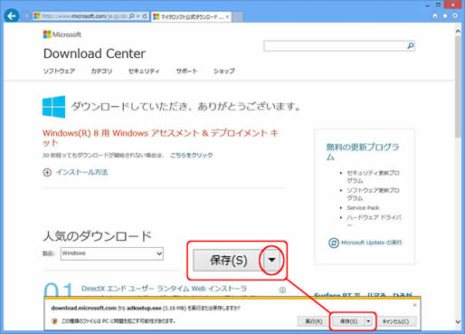Click the 保存(S) button in notification bar

coord(348,321)
